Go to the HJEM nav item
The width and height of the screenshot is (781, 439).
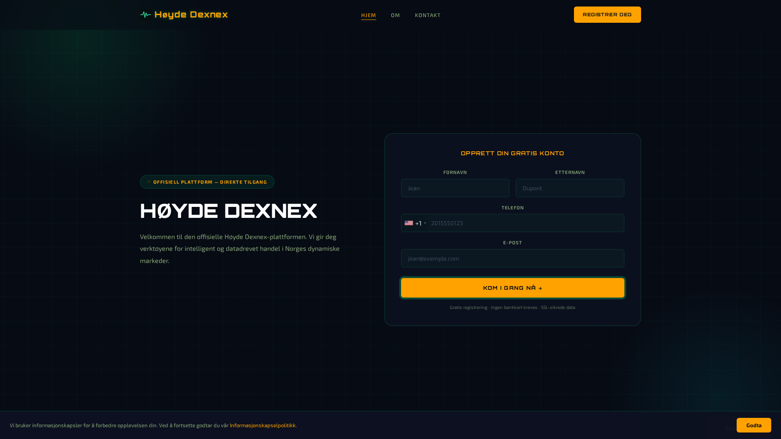369,15
